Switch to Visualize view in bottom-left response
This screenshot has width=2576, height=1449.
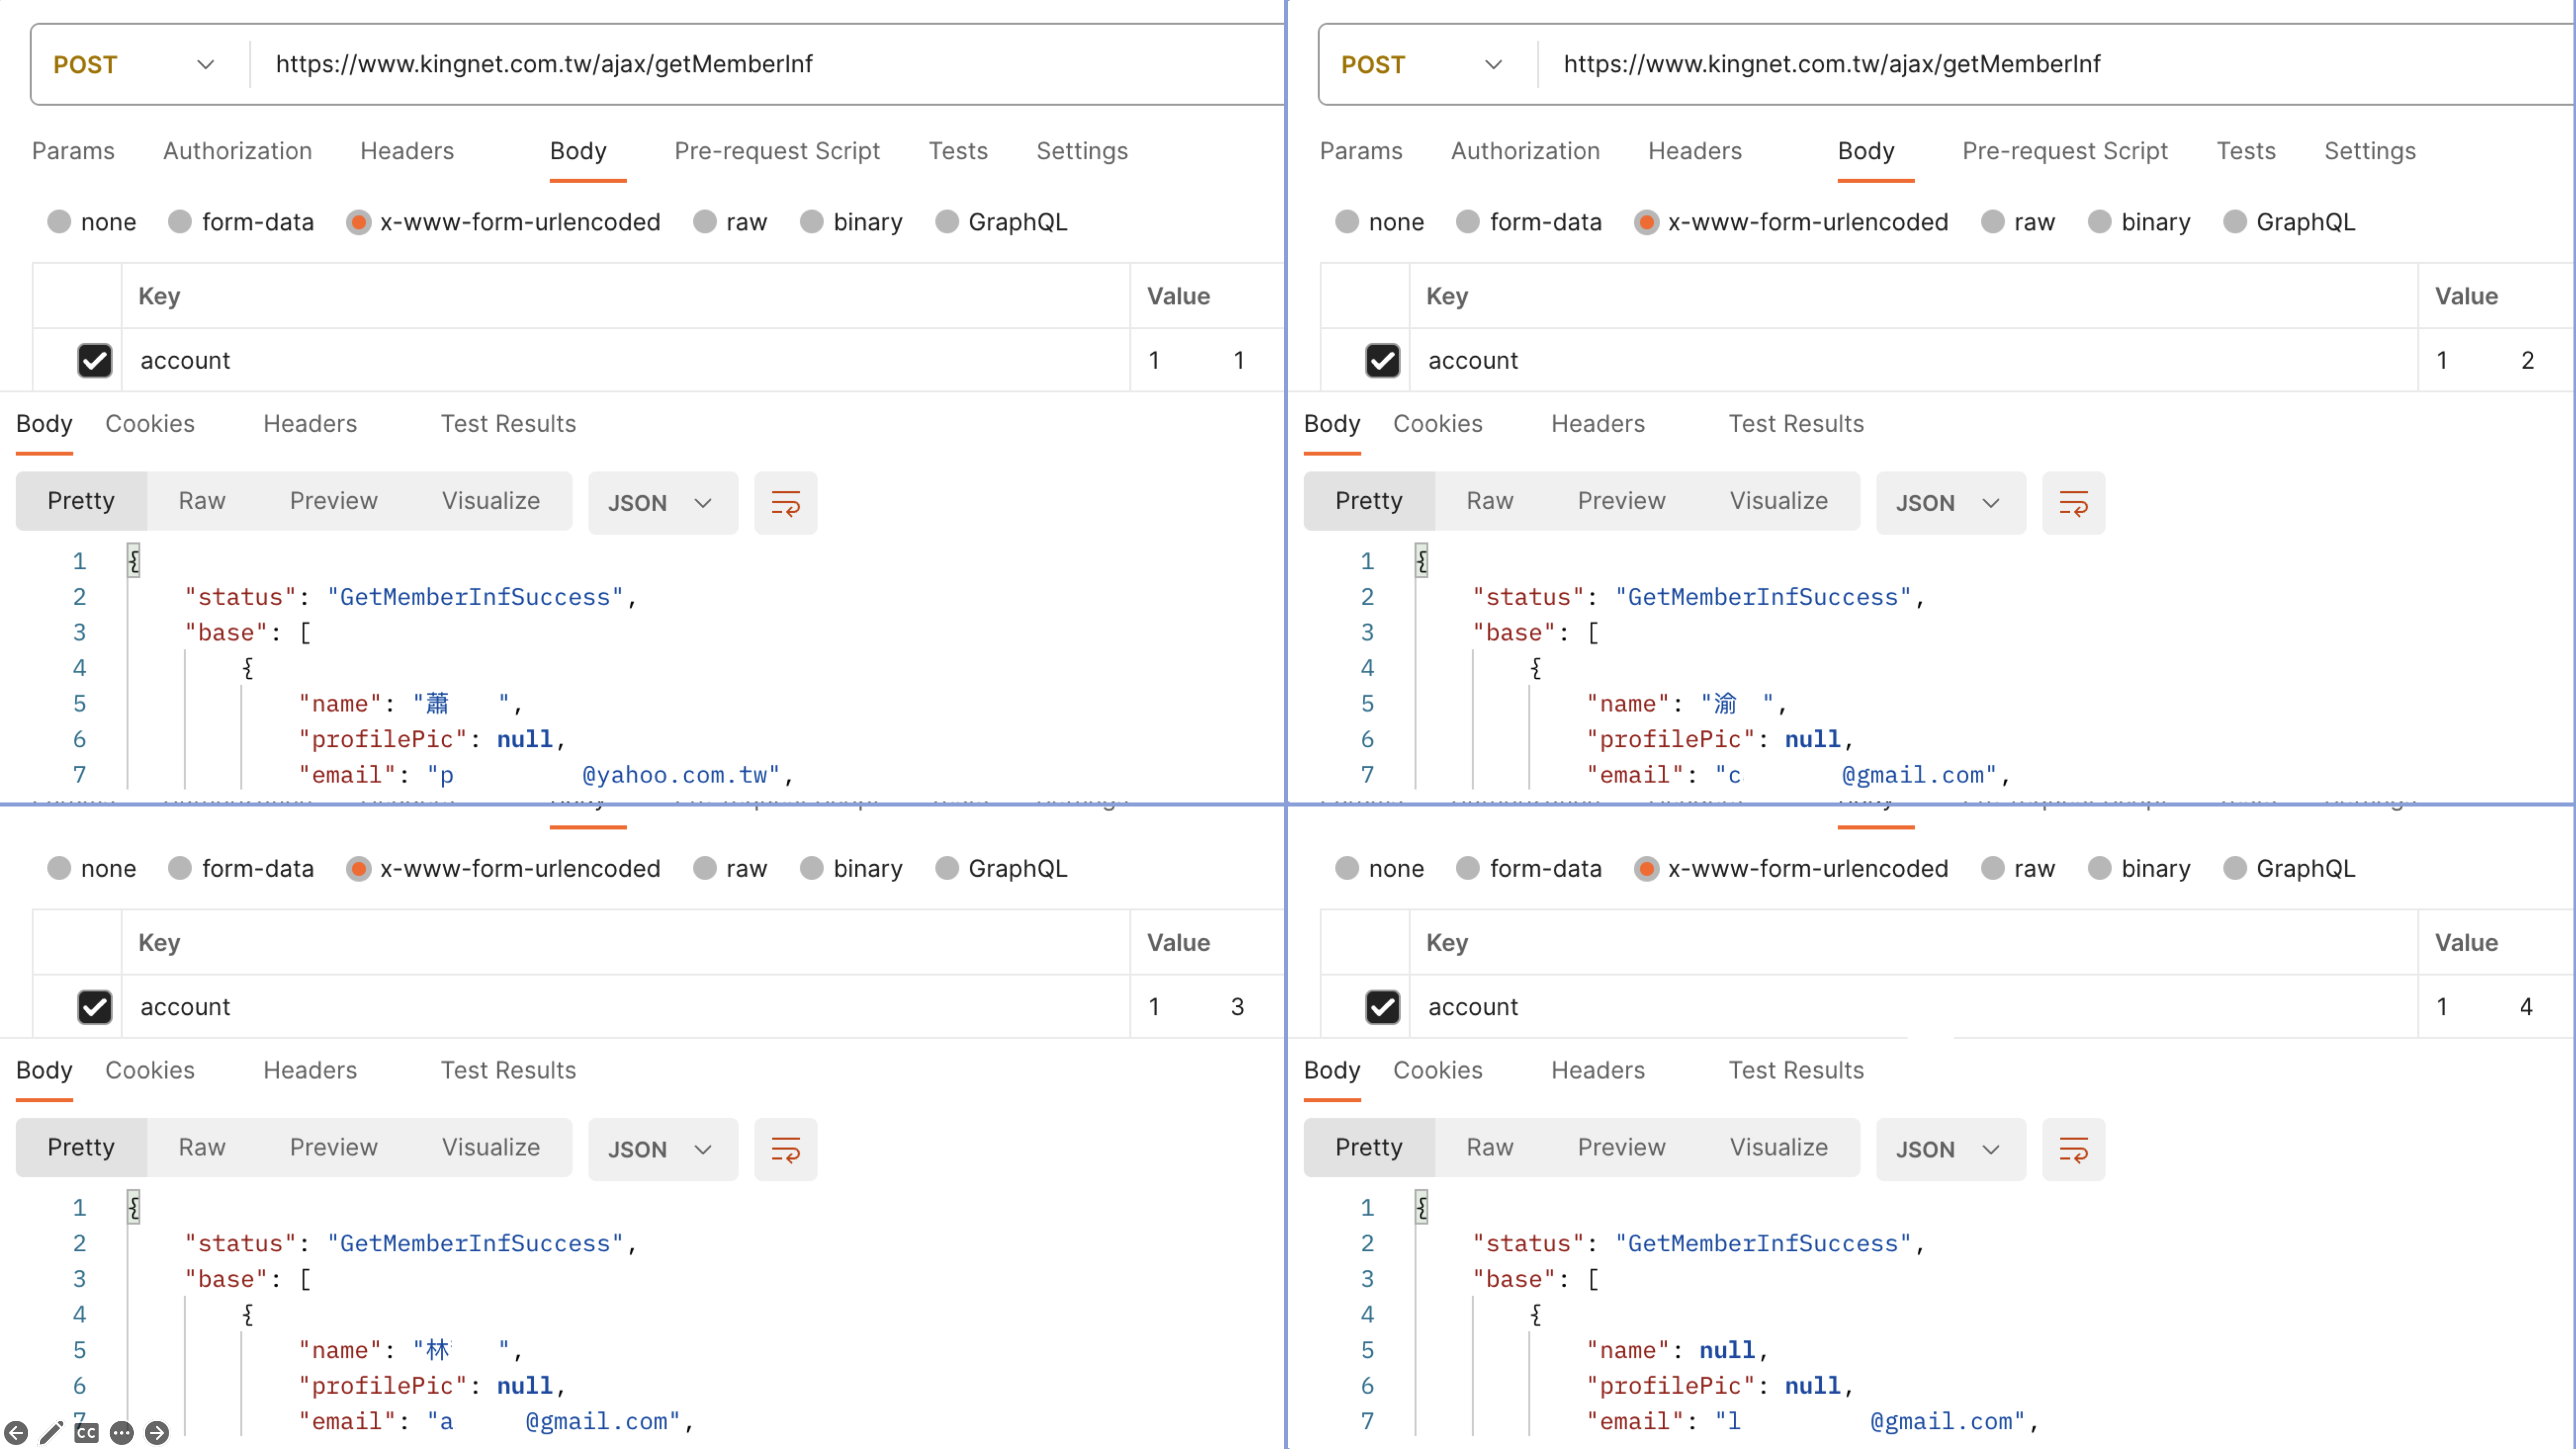[x=491, y=1148]
